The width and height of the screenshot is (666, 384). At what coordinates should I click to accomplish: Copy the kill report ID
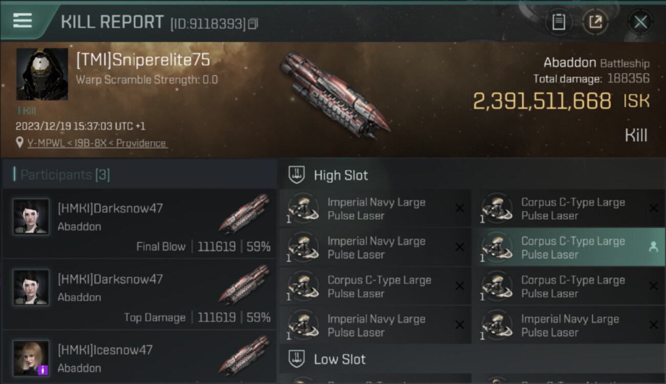click(x=253, y=24)
